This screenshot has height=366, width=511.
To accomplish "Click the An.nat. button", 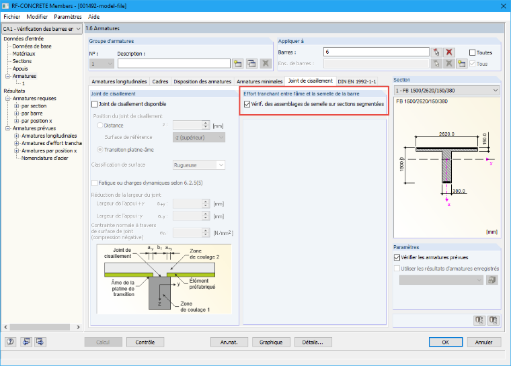I will coord(229,342).
